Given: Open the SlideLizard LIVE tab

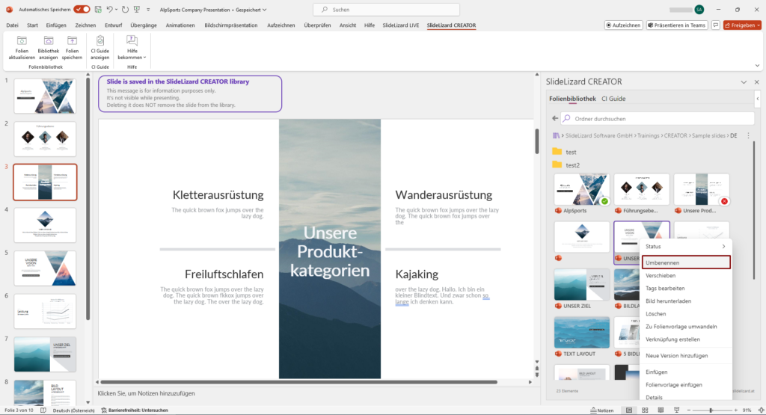Looking at the screenshot, I should tap(401, 25).
